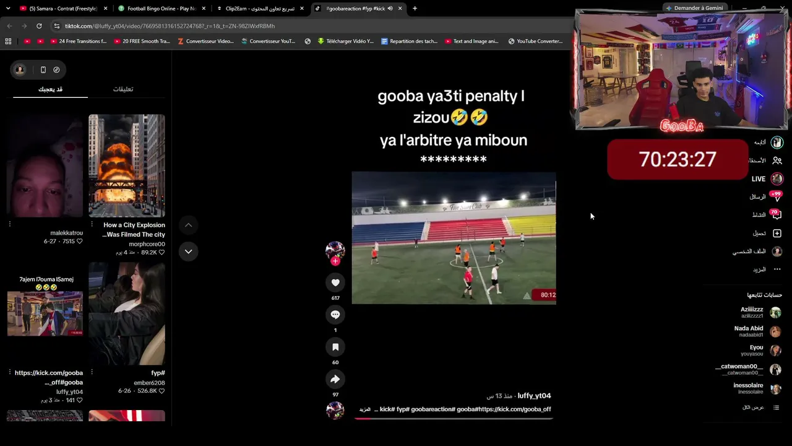Switch to the Football Bingo Online tab

click(162, 9)
